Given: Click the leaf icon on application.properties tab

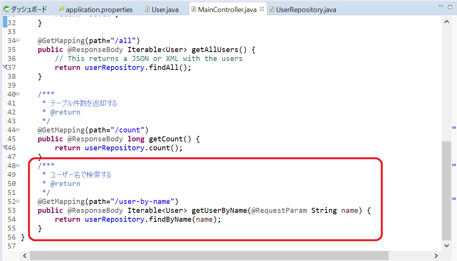Looking at the screenshot, I should 61,9.
